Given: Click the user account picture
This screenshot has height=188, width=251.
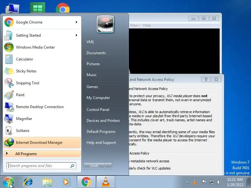Looking at the screenshot, I should [105, 24].
